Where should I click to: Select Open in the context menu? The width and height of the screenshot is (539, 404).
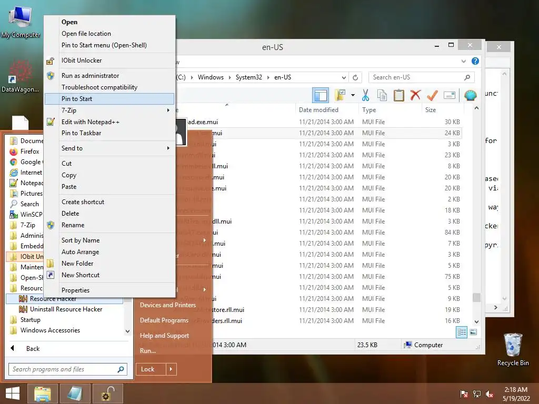[109, 22]
